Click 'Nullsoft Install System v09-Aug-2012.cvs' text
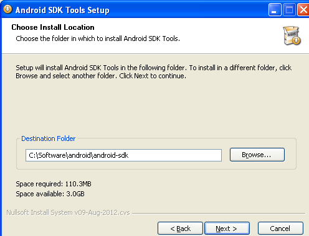Viewport: 309px width, 236px height. coord(68,212)
